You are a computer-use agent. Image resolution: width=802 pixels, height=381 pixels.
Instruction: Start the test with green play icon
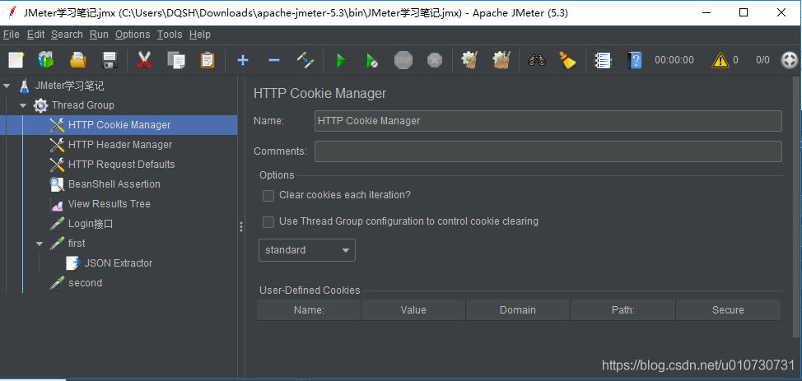[341, 61]
